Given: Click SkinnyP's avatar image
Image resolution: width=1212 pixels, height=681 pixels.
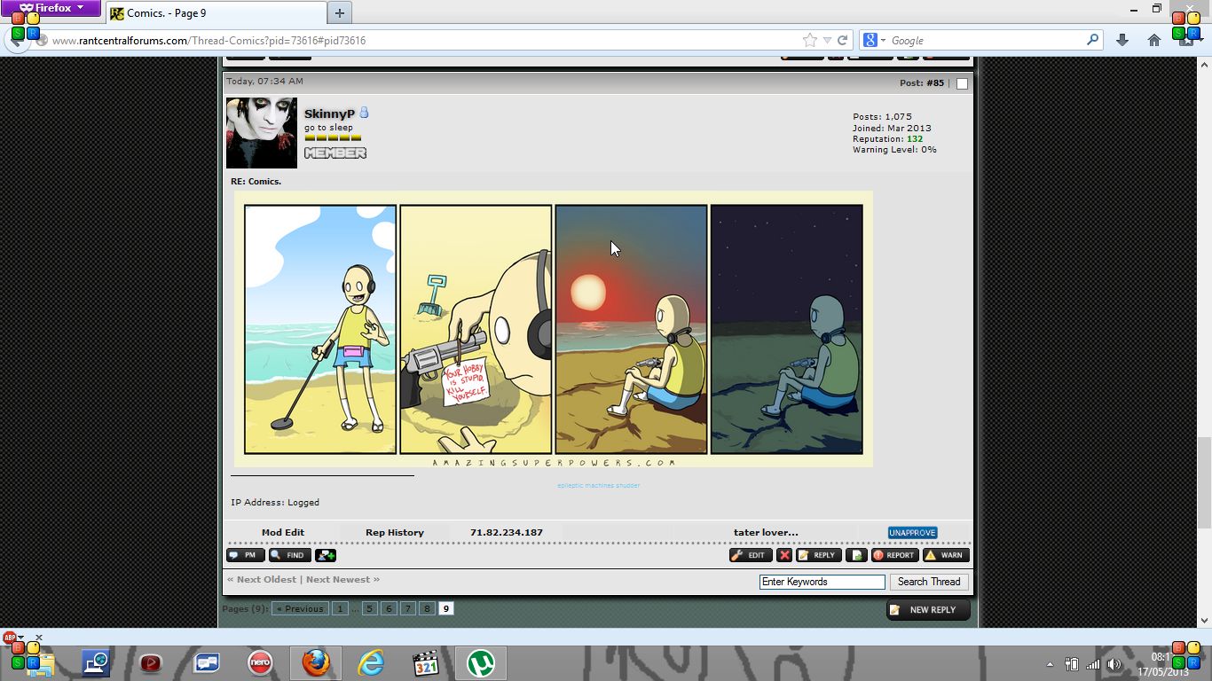Looking at the screenshot, I should click(262, 133).
